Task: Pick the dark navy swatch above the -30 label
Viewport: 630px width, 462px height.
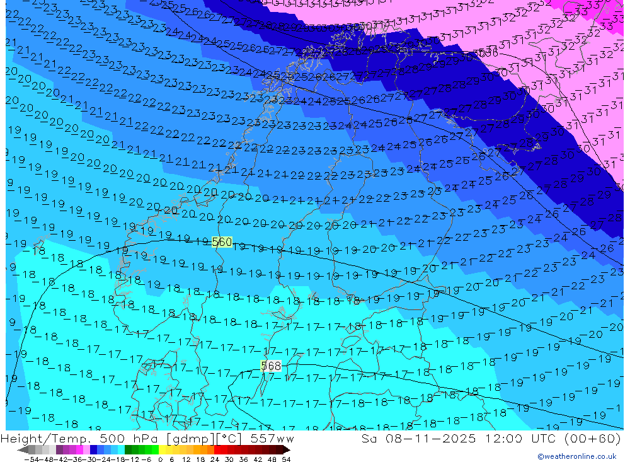Action: pos(93,449)
